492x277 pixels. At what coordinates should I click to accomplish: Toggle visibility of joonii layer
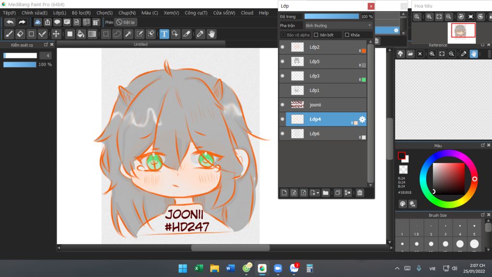click(283, 105)
